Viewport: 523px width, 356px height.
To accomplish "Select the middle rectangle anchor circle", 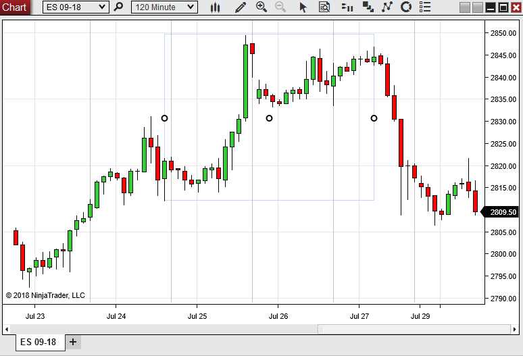I will (x=269, y=118).
